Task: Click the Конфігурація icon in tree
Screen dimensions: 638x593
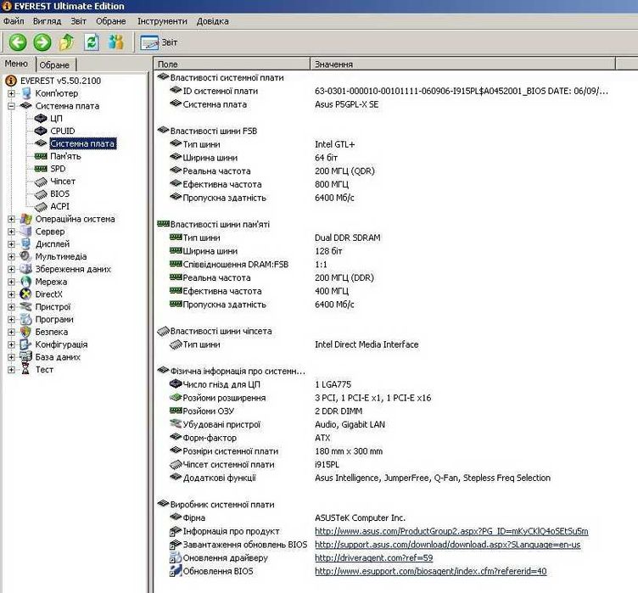Action: click(x=26, y=344)
